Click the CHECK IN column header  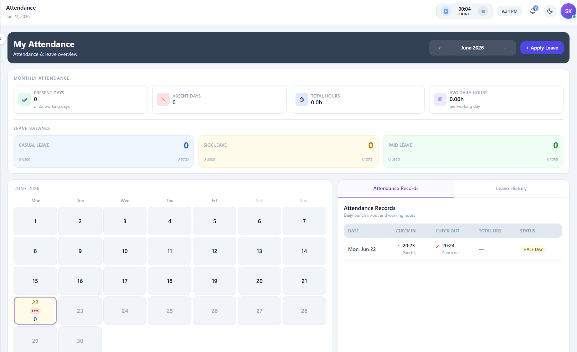point(406,231)
